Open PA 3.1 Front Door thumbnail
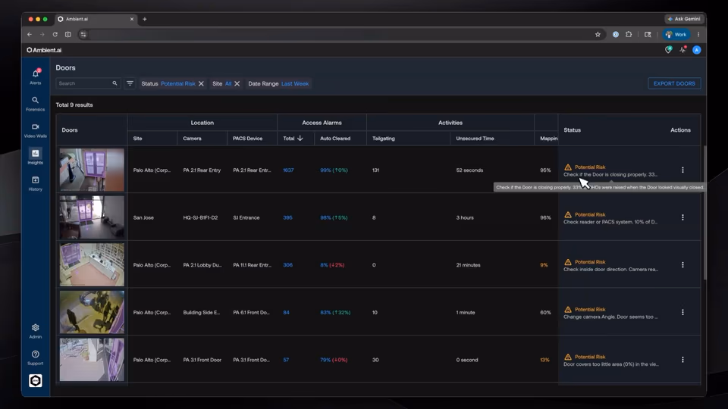The image size is (728, 409). (92, 359)
